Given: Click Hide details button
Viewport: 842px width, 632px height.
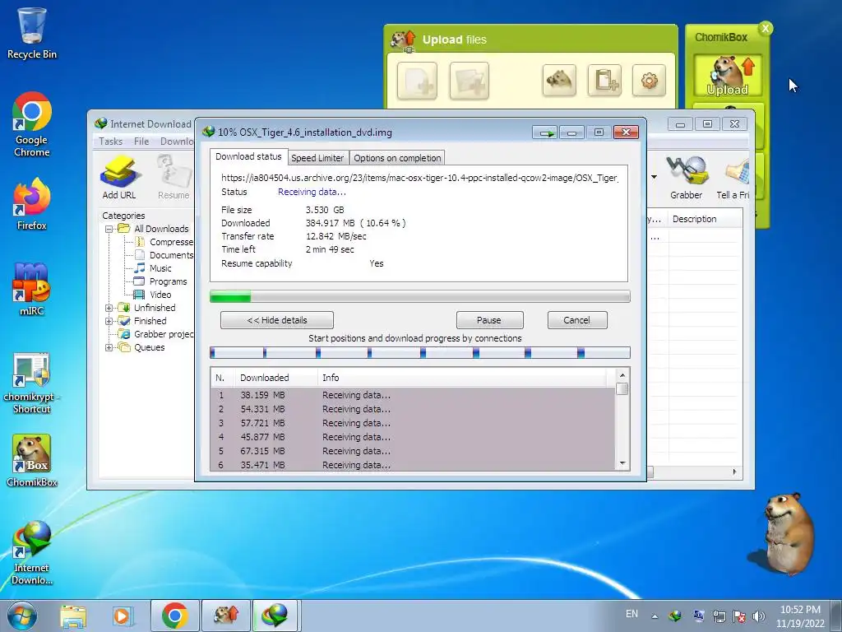Looking at the screenshot, I should 277,320.
